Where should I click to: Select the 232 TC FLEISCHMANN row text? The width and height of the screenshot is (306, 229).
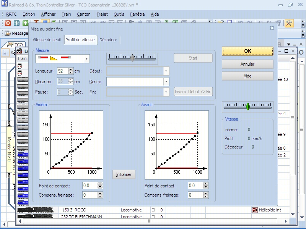81,216
